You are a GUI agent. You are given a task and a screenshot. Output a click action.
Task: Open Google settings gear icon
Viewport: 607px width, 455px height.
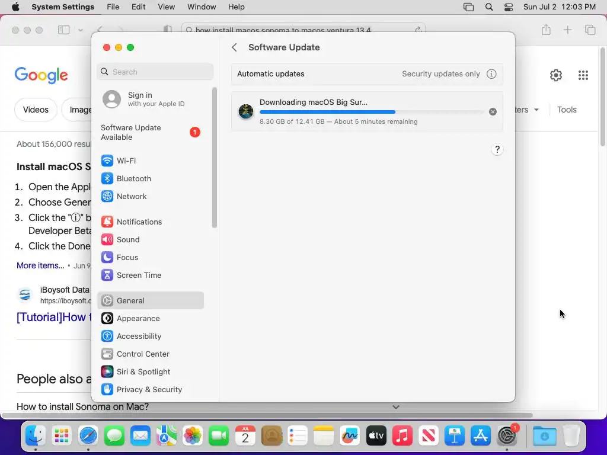556,75
